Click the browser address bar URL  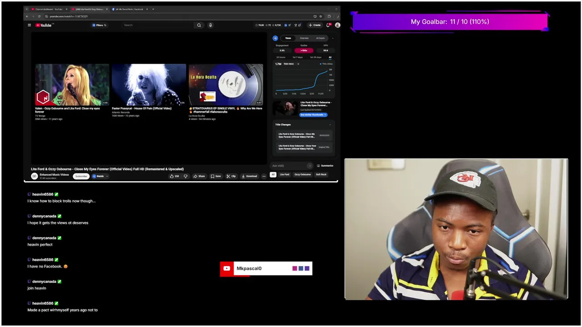(x=69, y=16)
